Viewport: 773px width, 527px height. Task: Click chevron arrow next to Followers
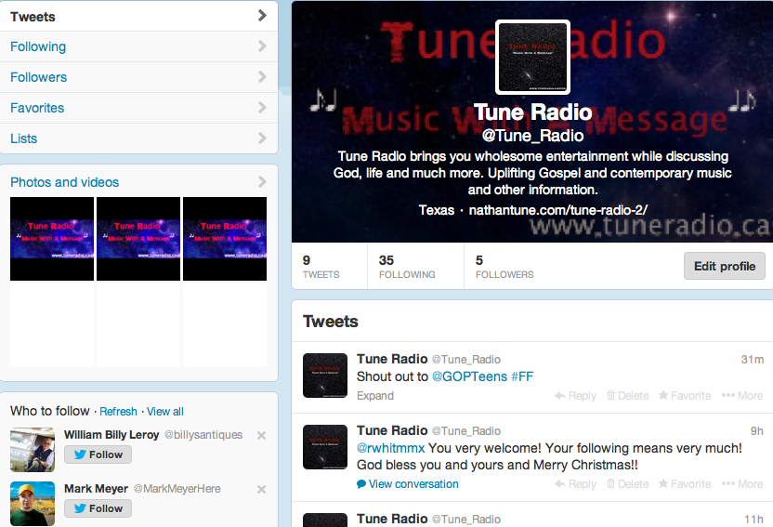[262, 77]
